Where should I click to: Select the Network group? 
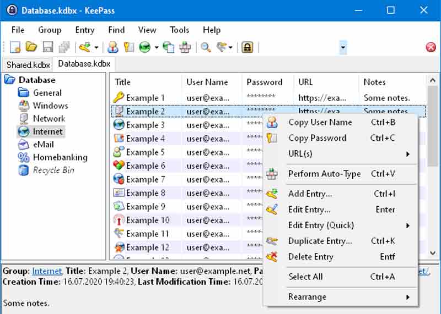click(x=49, y=119)
